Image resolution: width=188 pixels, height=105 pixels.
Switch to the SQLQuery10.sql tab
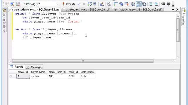pyautogui.click(x=87, y=10)
